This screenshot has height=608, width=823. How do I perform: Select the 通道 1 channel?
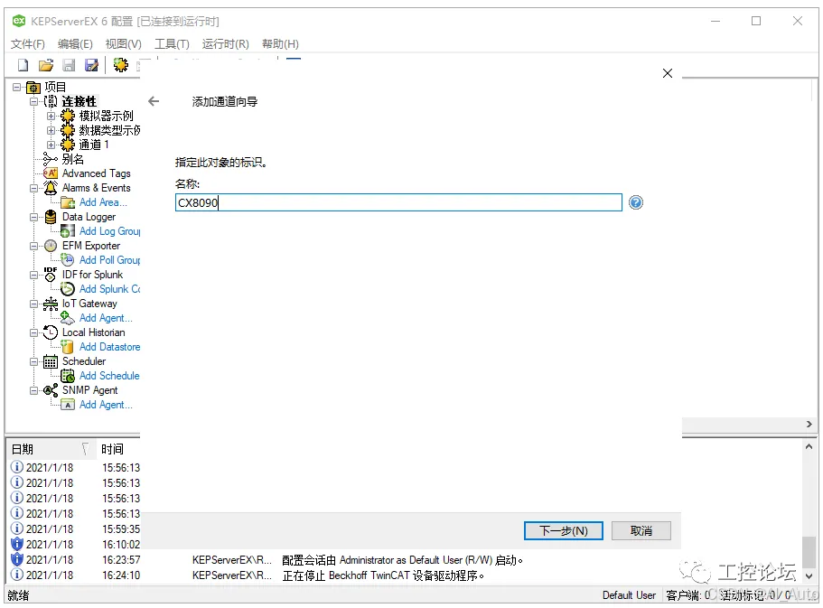pyautogui.click(x=94, y=145)
